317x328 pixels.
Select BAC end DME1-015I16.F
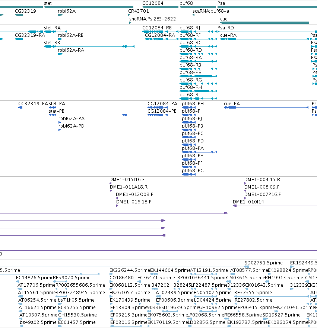click(127, 180)
